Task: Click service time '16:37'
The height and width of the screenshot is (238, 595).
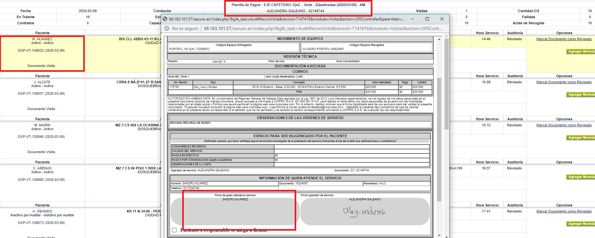Action: point(486,168)
